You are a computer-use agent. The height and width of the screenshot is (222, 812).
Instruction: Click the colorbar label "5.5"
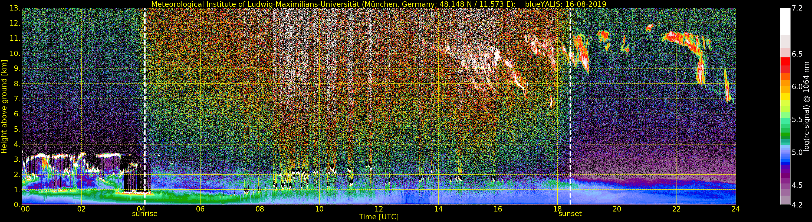[x=797, y=120]
